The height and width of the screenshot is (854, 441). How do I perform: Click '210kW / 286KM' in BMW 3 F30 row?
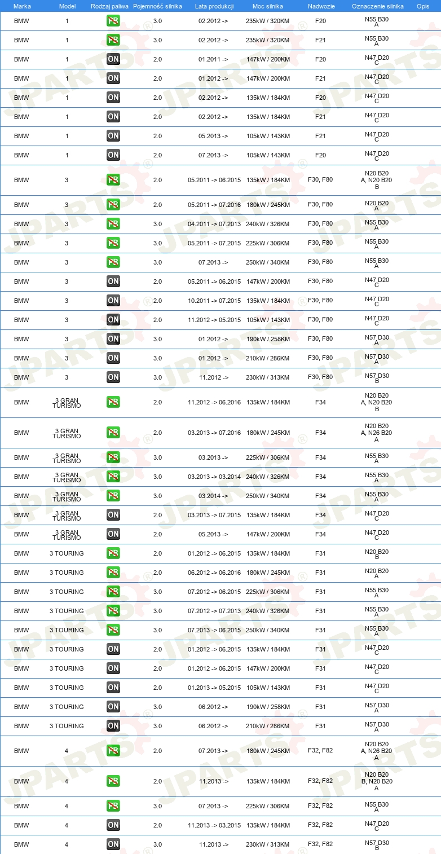click(268, 358)
